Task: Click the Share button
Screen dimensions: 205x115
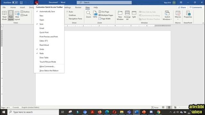Action: tap(182, 7)
